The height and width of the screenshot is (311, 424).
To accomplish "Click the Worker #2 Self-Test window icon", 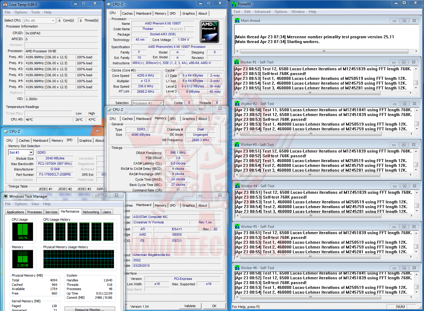I will point(237,104).
